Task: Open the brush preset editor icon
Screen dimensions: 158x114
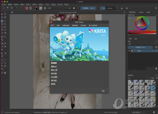Action: point(41,8)
